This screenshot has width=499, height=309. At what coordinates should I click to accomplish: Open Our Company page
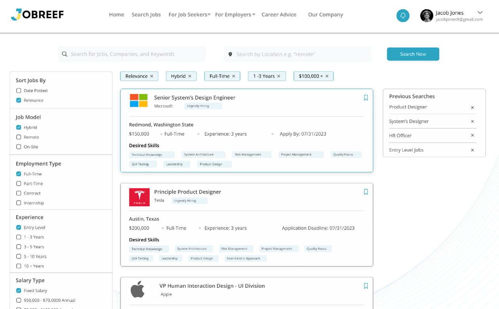(x=326, y=15)
